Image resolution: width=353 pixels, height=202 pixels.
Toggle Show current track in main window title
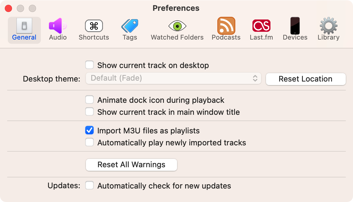point(89,112)
